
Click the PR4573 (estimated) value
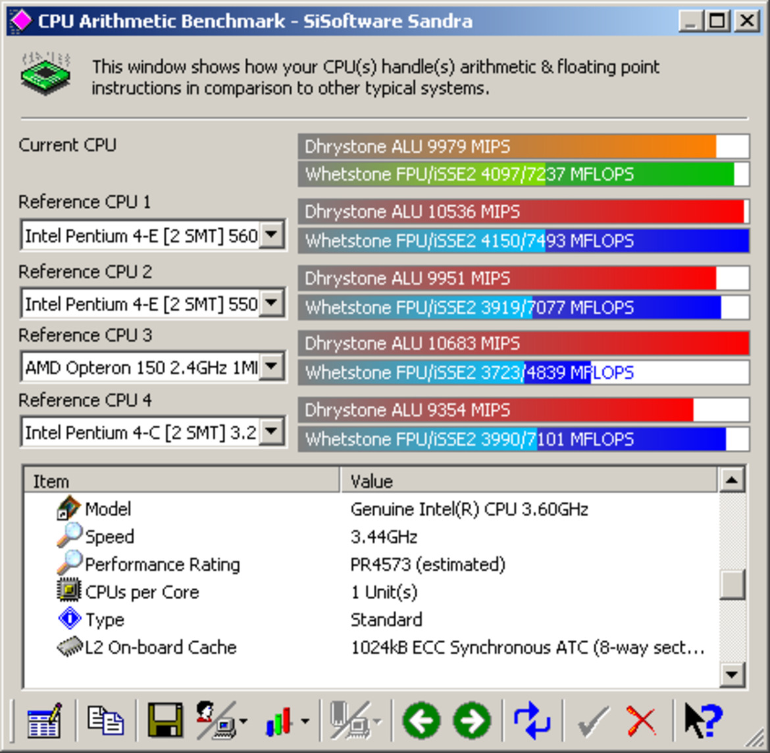pos(428,564)
